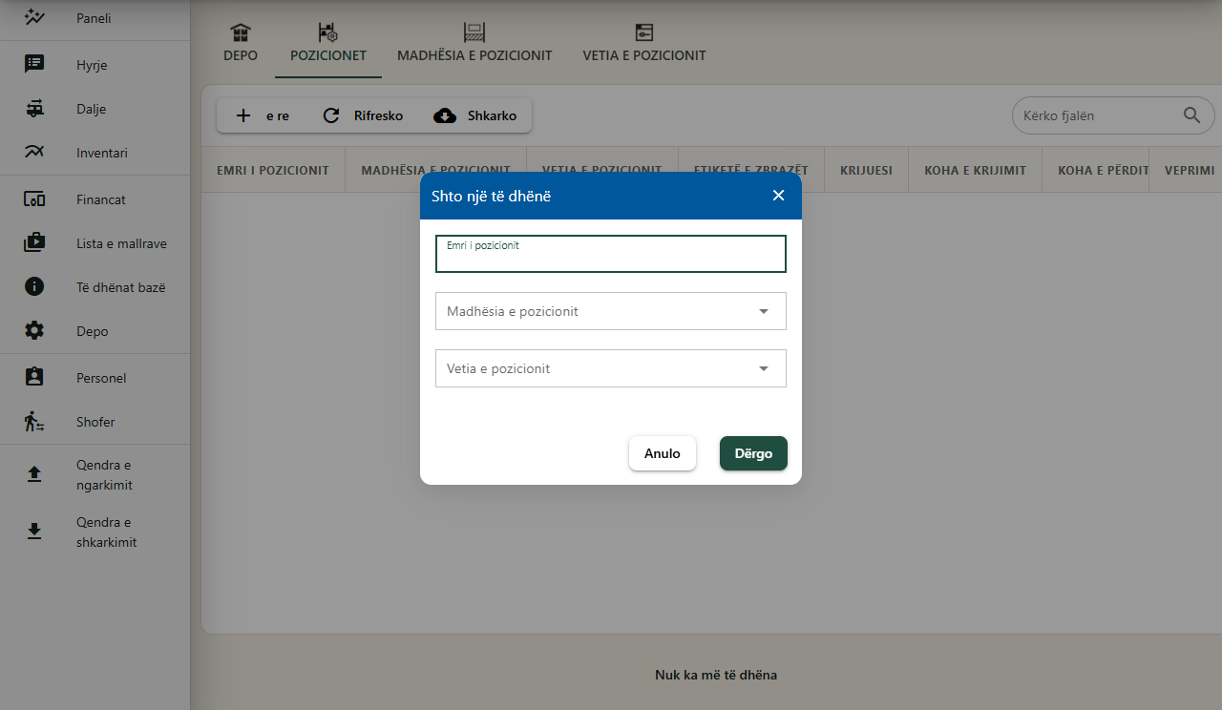
Task: Click the Të dhënat bazë info icon
Action: pyautogui.click(x=34, y=286)
